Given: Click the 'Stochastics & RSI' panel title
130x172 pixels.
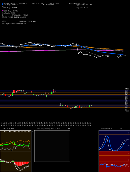Looking at the screenshot, I should click(111, 129).
